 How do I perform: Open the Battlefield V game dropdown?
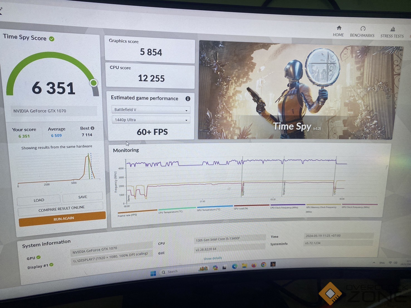point(151,110)
